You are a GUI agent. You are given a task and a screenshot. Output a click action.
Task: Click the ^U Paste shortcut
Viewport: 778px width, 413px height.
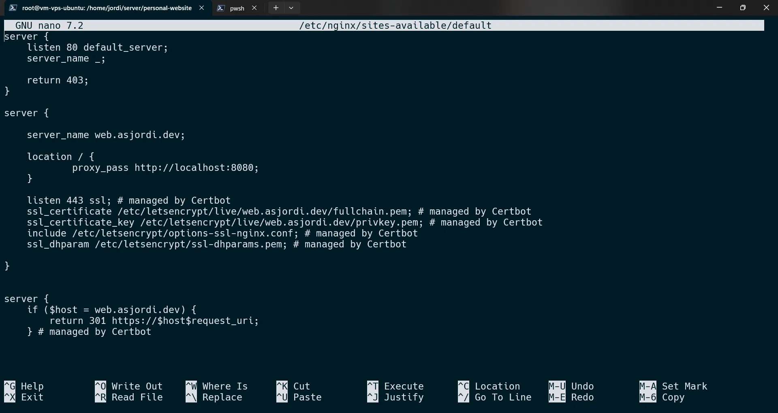pyautogui.click(x=299, y=397)
